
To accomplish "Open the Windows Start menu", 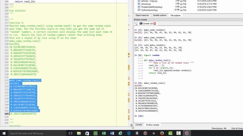I will 4,133.
